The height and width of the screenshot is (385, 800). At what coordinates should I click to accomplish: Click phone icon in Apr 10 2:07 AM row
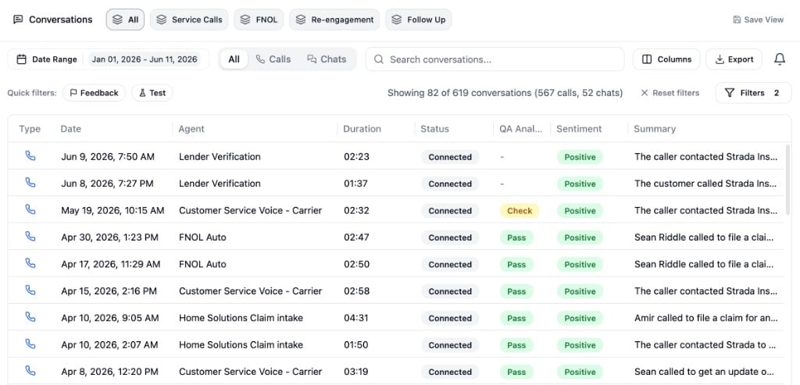tap(30, 344)
